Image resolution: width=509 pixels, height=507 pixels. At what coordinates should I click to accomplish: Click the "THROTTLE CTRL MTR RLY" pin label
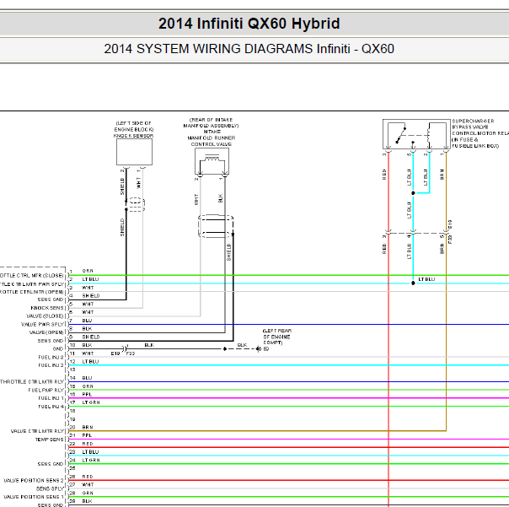pos(32,382)
